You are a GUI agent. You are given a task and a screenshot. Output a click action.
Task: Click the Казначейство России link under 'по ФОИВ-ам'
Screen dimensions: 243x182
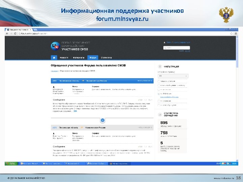click(169, 97)
